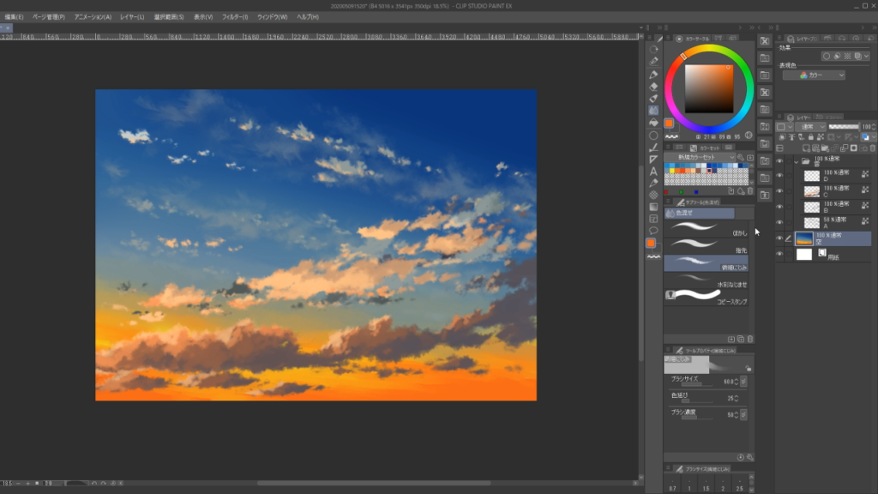
Task: Click the Airbrush tool icon
Action: (x=653, y=99)
